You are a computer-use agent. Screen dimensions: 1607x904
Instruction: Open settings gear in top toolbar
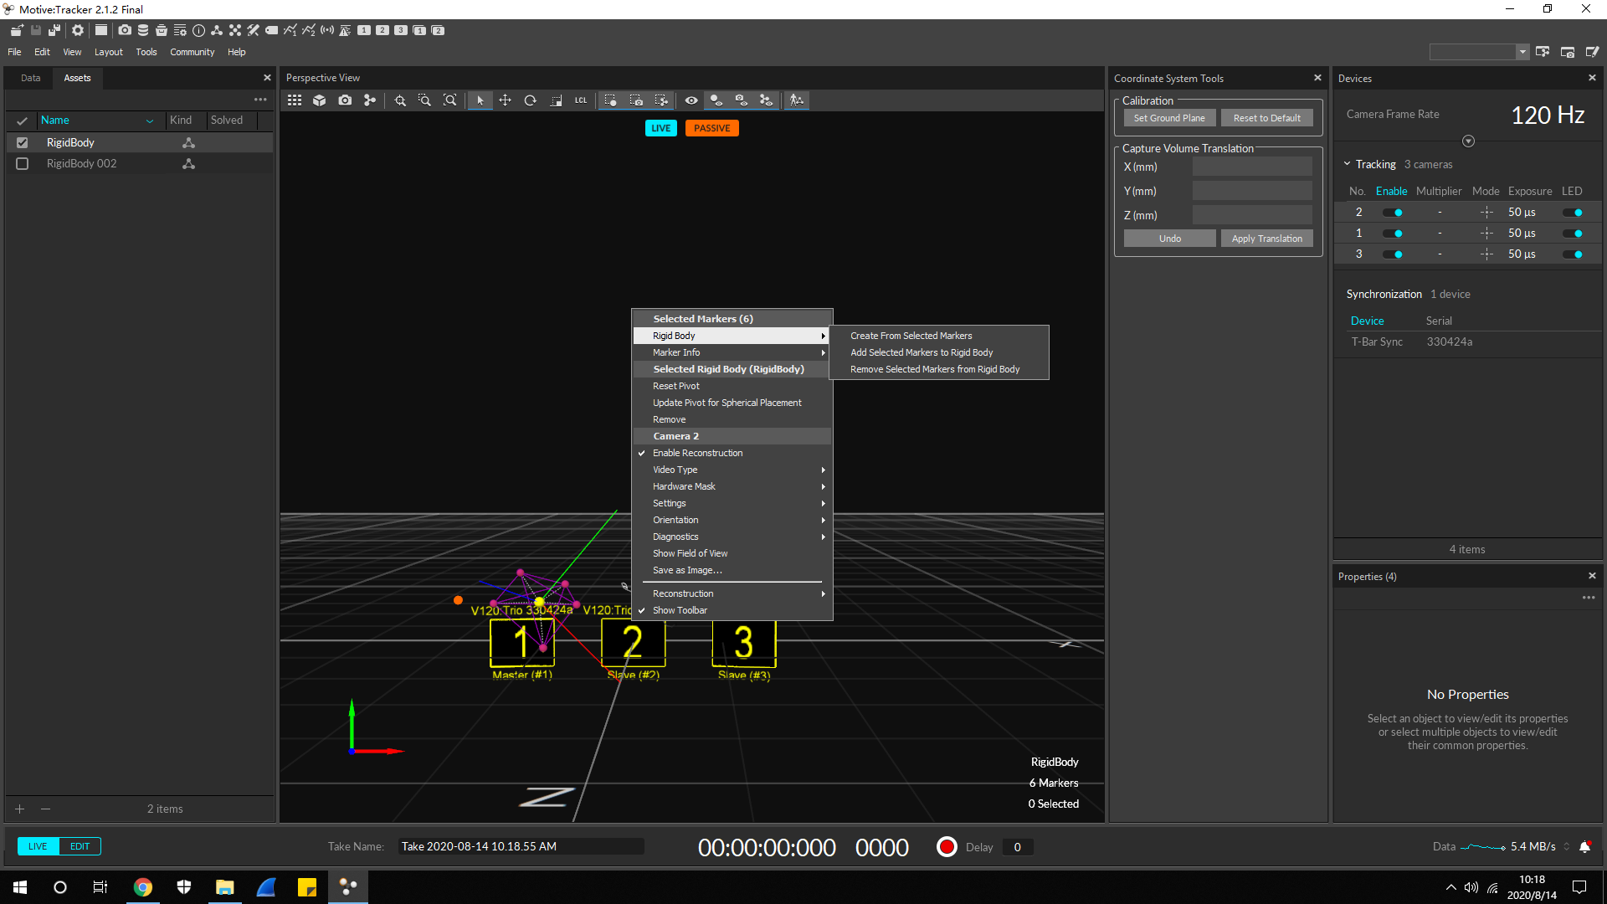pyautogui.click(x=78, y=30)
